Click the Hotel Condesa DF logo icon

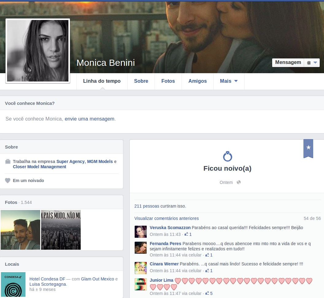13,284
